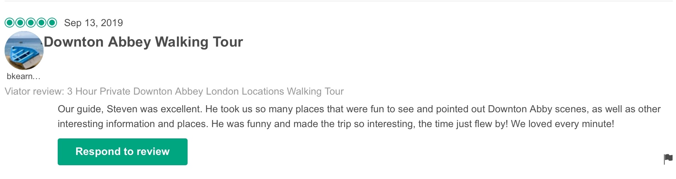This screenshot has height=179, width=676.
Task: Click the fourth green rating bubble
Action: pos(41,23)
